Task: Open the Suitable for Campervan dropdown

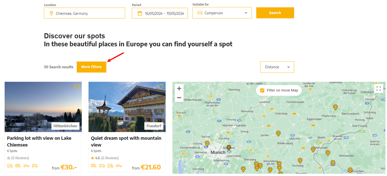Action: (x=222, y=13)
